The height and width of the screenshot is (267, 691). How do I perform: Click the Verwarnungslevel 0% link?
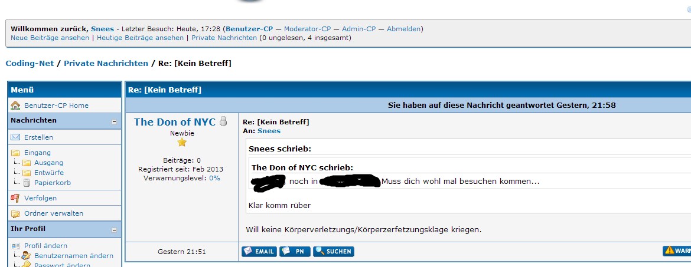(x=214, y=178)
